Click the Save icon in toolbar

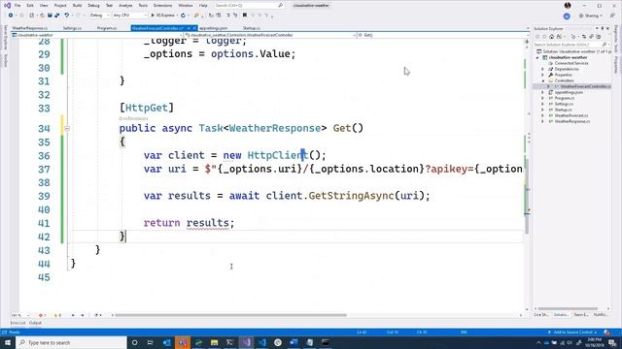[x=50, y=16]
